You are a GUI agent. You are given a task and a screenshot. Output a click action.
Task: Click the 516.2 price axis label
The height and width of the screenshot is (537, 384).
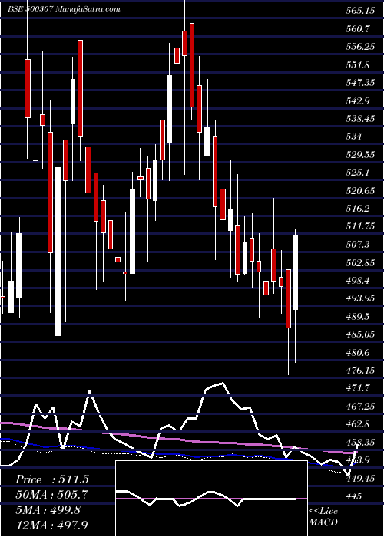coord(358,209)
